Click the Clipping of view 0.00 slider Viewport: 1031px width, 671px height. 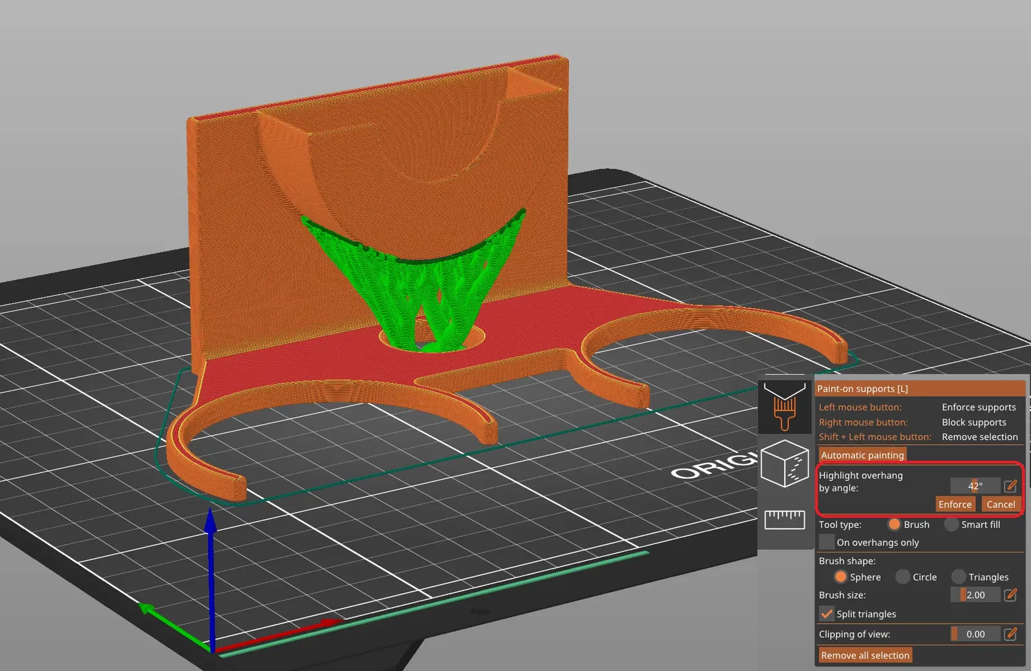[975, 634]
